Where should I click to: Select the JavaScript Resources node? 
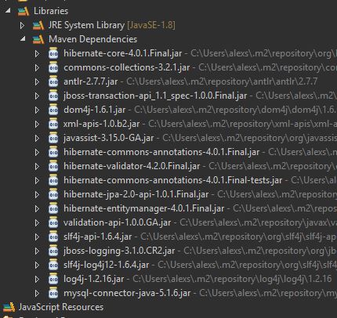(x=61, y=307)
